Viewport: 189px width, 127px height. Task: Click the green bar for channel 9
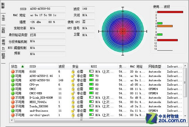click(x=160, y=35)
